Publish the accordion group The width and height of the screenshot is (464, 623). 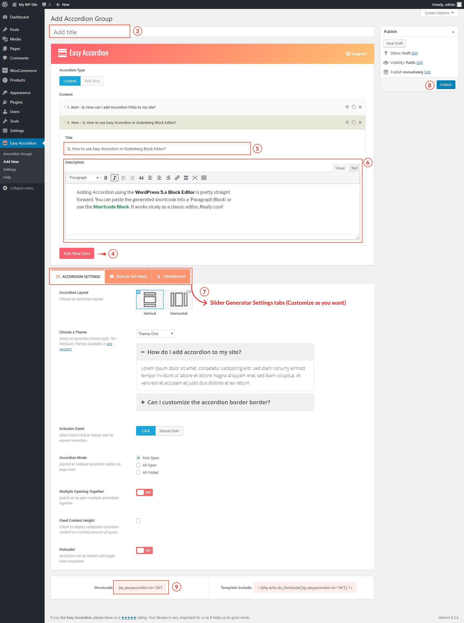pyautogui.click(x=446, y=85)
